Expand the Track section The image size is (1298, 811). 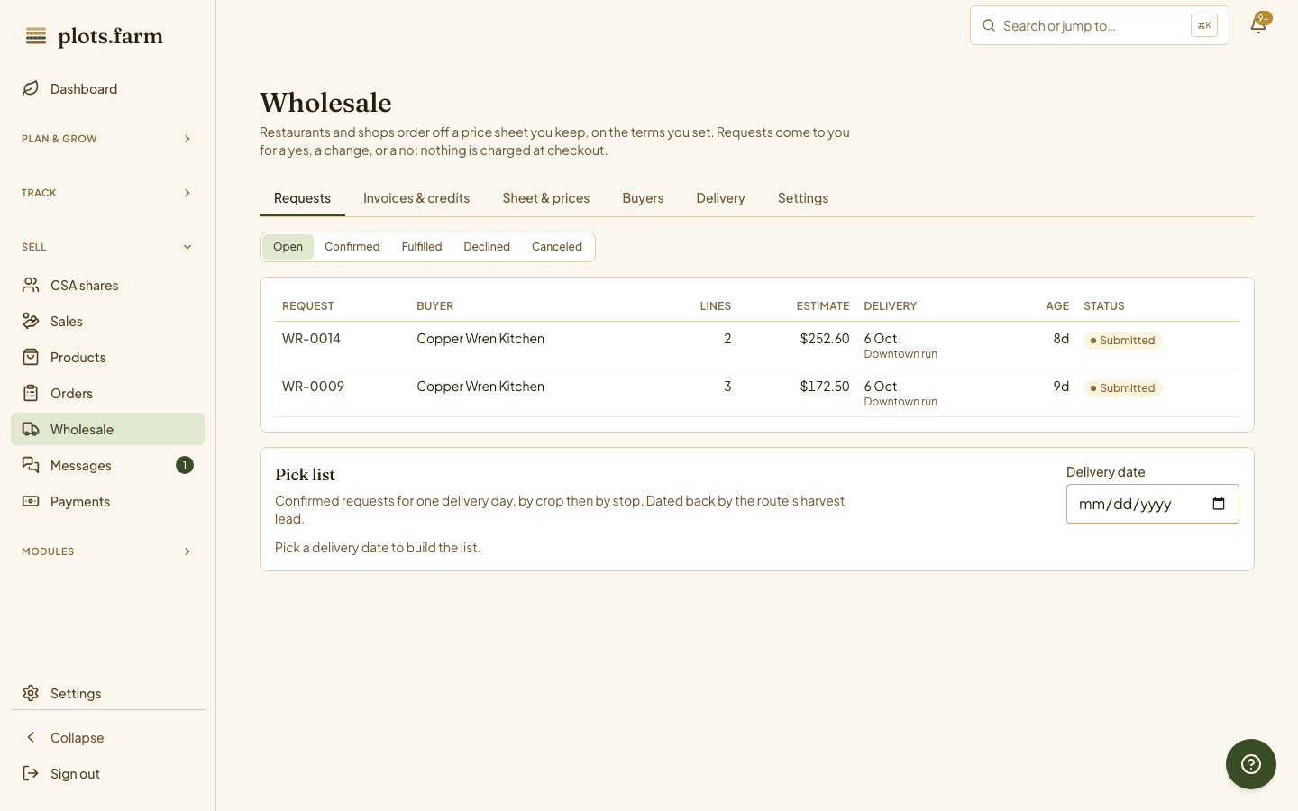pyautogui.click(x=107, y=193)
